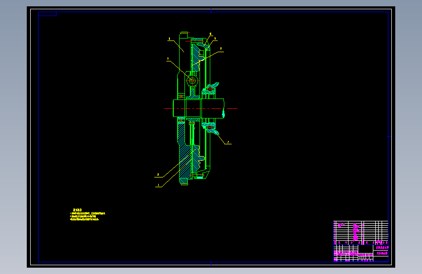Click the green clutch assembly section drawing
Viewport: 422px width, 274px height.
pyautogui.click(x=199, y=108)
